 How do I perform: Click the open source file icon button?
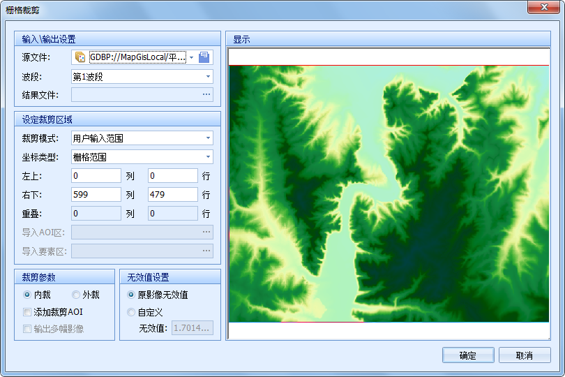click(204, 57)
